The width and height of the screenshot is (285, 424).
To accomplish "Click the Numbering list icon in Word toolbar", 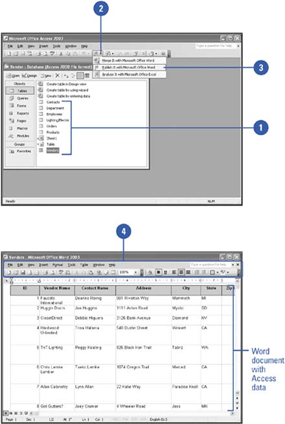I will (197, 272).
